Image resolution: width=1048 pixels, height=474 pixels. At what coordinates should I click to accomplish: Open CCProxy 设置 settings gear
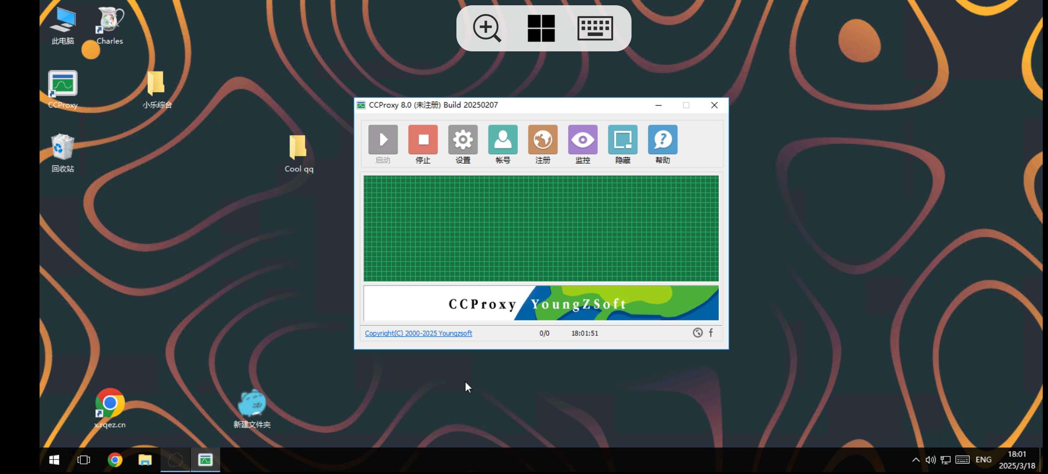[x=463, y=144]
